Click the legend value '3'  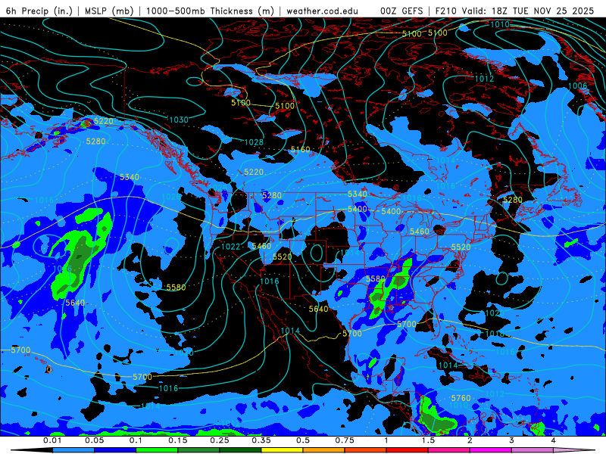click(511, 440)
